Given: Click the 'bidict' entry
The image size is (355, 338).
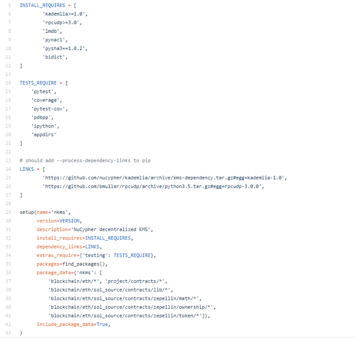Looking at the screenshot, I should point(54,57).
